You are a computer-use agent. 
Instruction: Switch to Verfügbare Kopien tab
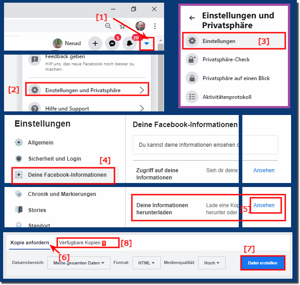(x=82, y=242)
